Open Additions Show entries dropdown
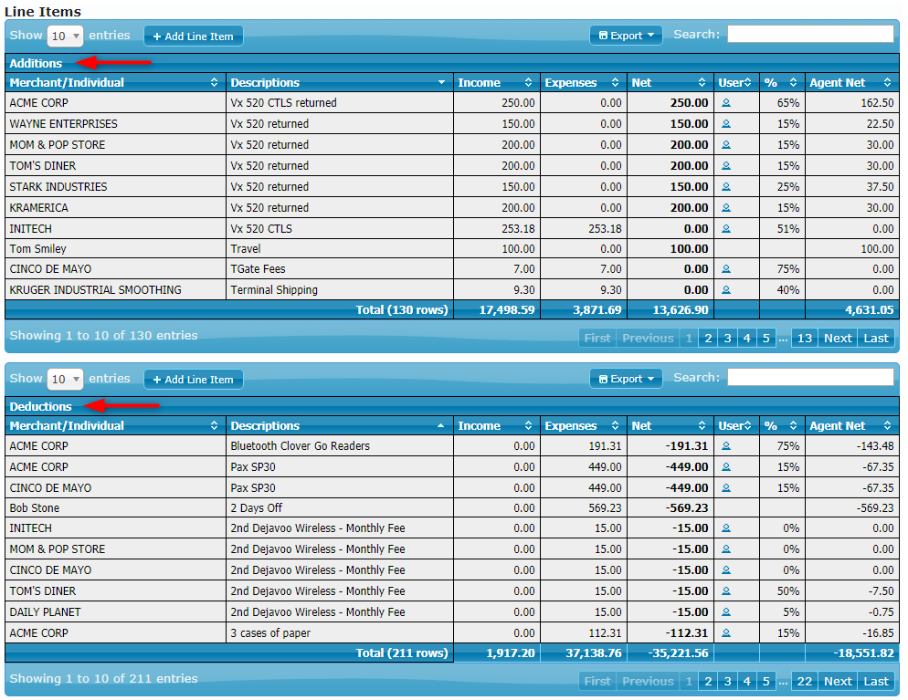 [x=66, y=36]
